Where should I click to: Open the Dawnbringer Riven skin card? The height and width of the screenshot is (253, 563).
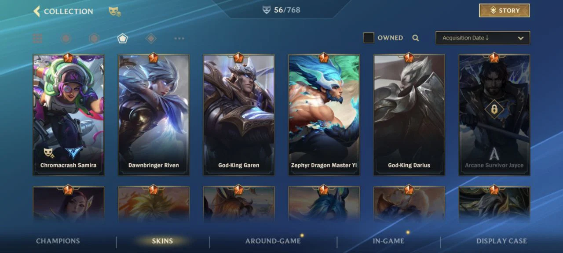click(x=154, y=115)
